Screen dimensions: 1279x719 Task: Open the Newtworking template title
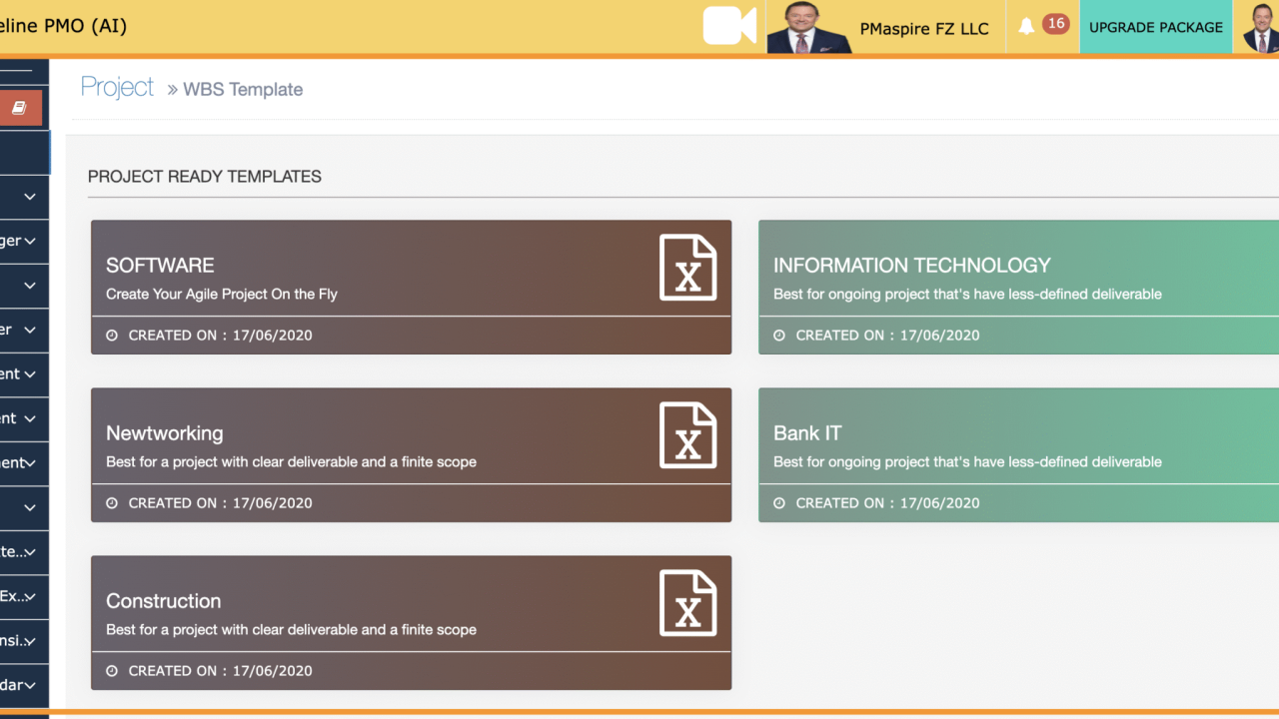165,433
